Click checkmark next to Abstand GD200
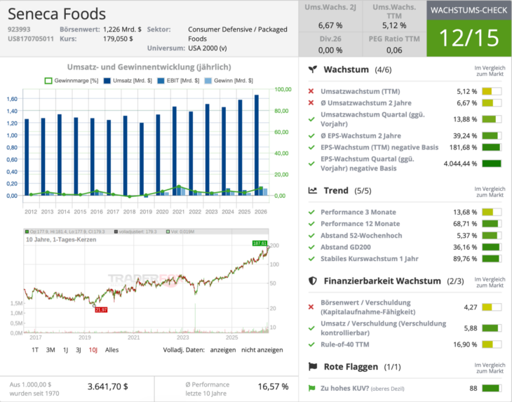 tap(311, 247)
